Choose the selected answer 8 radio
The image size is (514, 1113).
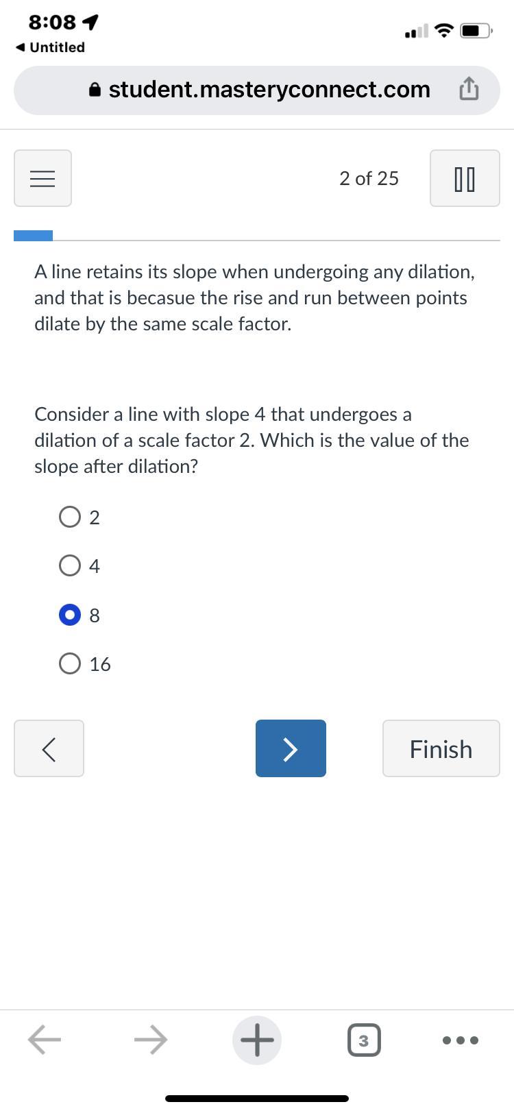pyautogui.click(x=70, y=615)
